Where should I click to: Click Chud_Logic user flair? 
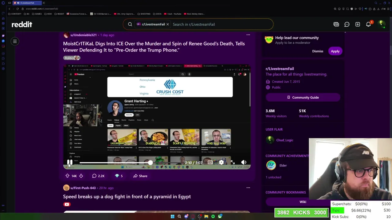(x=285, y=140)
